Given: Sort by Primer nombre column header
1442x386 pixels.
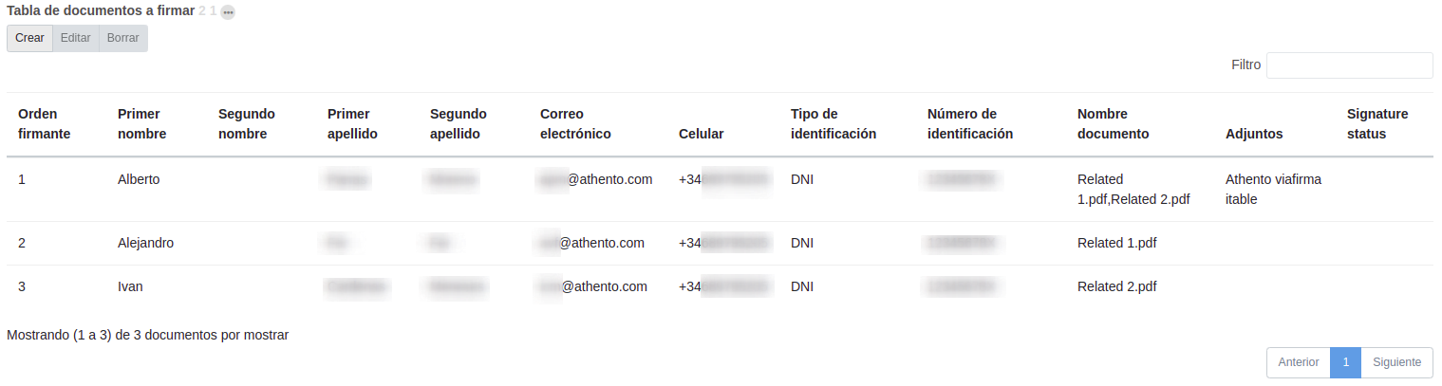Looking at the screenshot, I should coord(141,124).
